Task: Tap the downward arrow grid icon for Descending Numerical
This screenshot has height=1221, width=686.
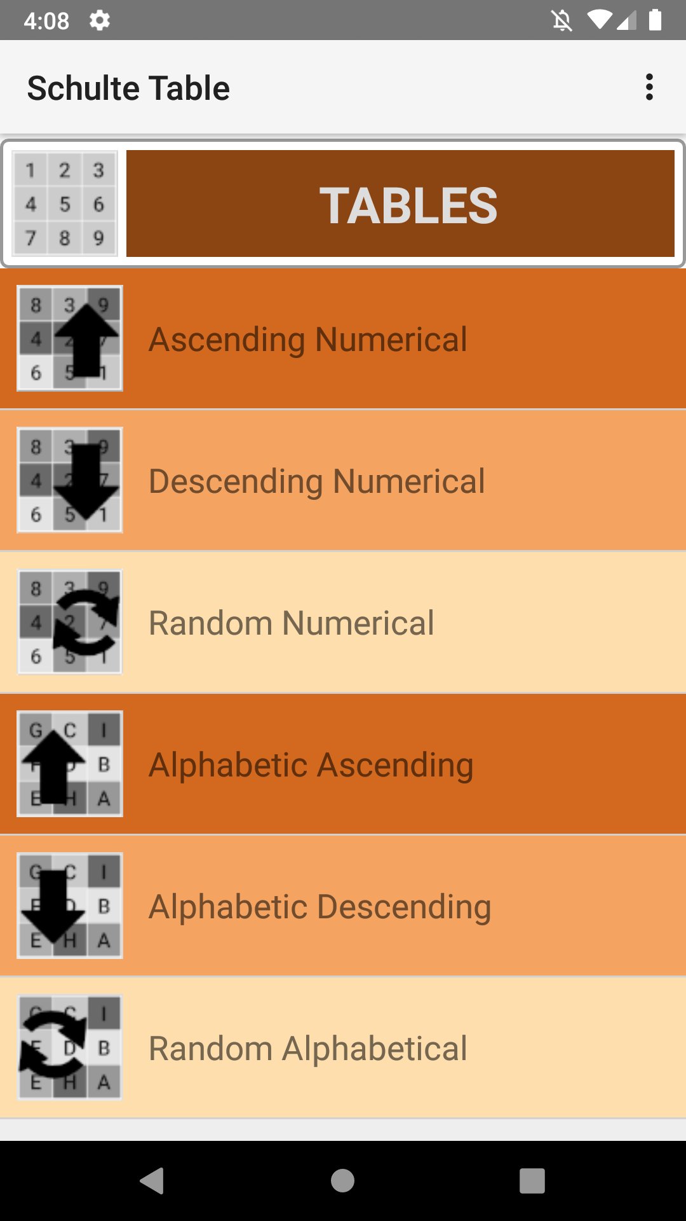Action: (x=70, y=480)
